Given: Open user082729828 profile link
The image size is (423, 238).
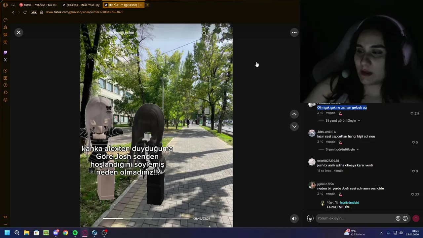Looking at the screenshot, I should click(x=328, y=161).
